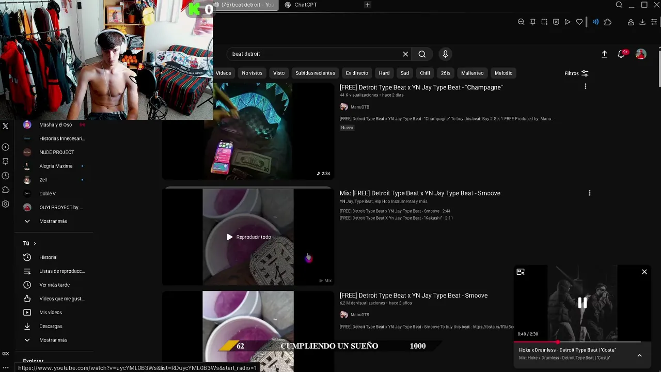Open Mis vídeos in sidebar

[x=51, y=313]
